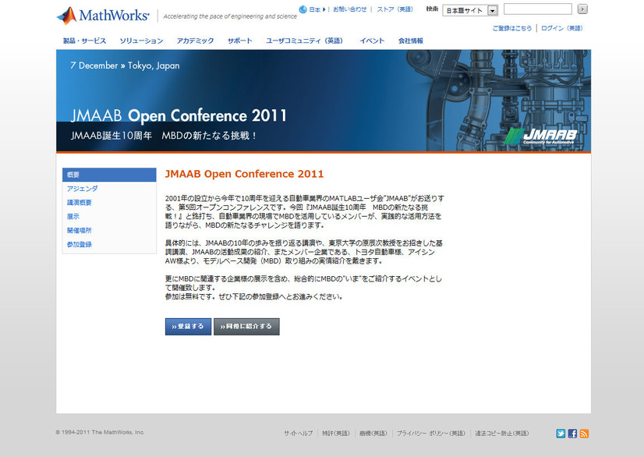Open the サポート menu
Screen dimensions: 644x457
[x=240, y=41]
